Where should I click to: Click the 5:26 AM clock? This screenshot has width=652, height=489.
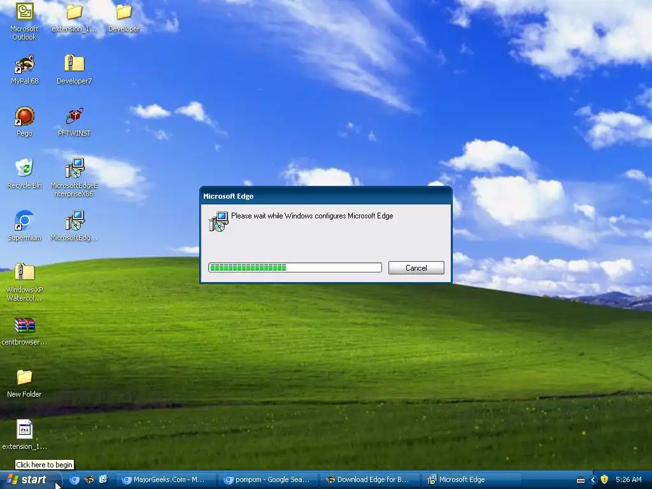click(x=628, y=479)
